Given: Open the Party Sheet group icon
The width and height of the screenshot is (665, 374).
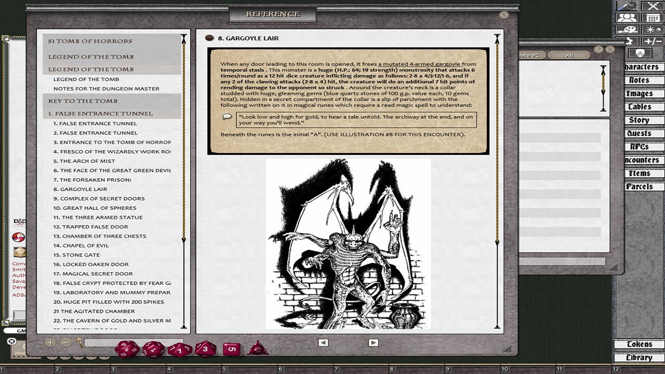Looking at the screenshot, I should click(x=627, y=17).
